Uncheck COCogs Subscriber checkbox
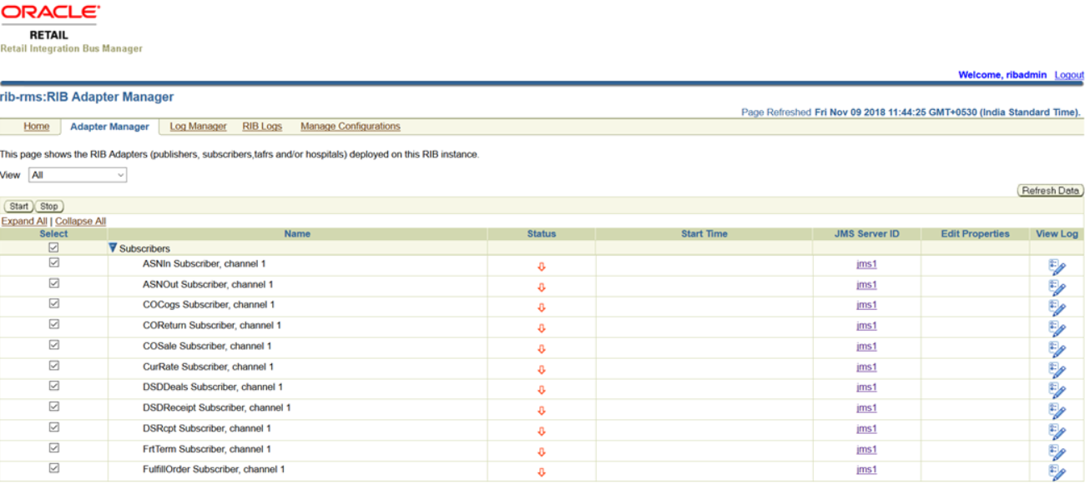Image resolution: width=1085 pixels, height=484 pixels. click(54, 303)
